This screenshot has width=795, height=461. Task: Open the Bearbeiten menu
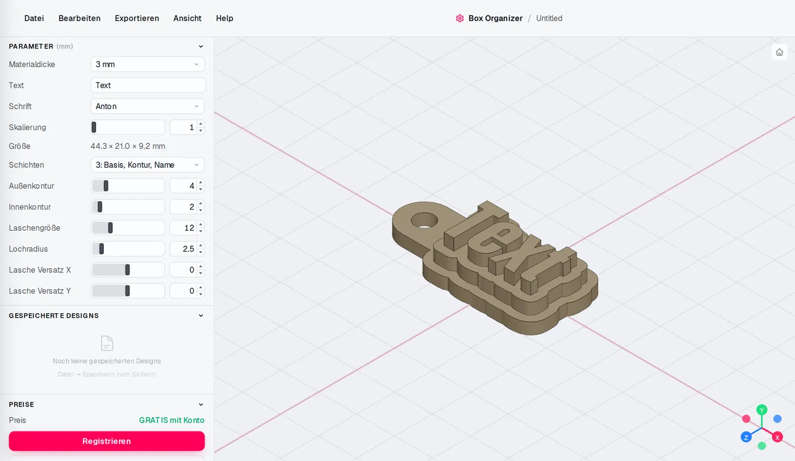79,18
